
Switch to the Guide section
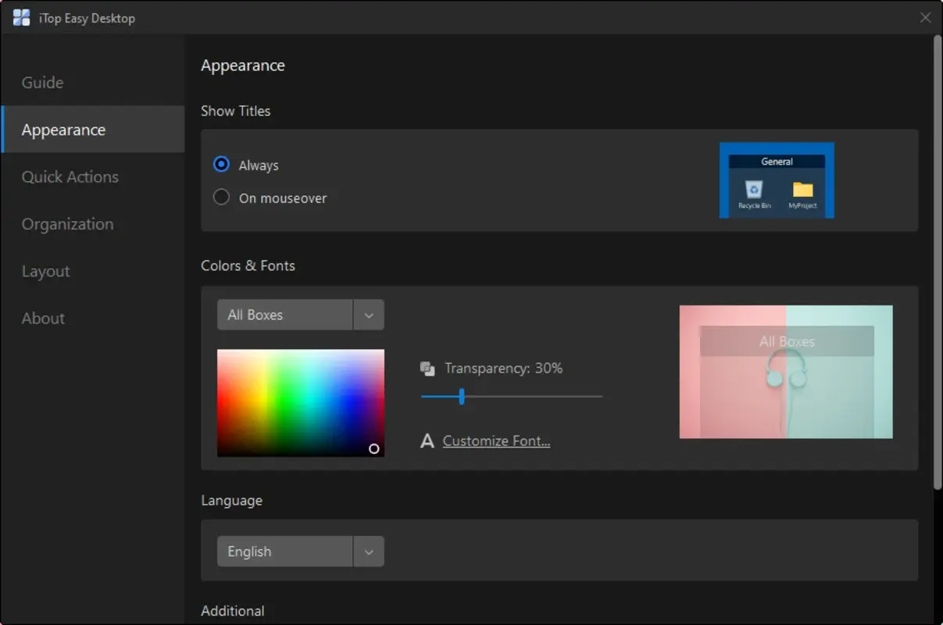42,82
